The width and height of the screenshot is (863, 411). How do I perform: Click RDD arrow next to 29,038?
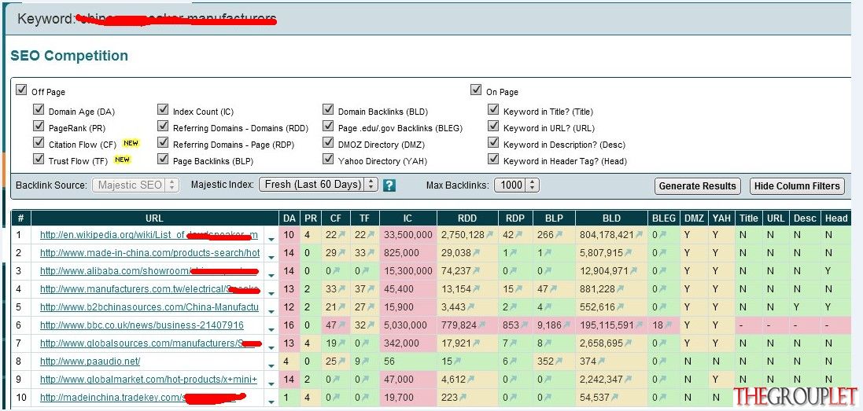[475, 253]
